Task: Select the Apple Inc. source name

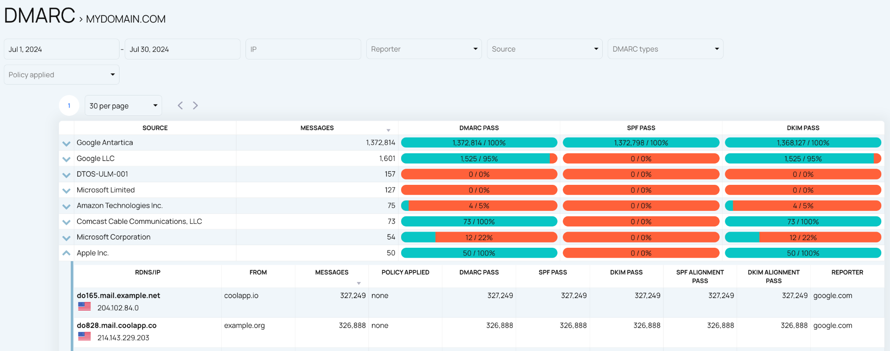Action: [x=93, y=253]
